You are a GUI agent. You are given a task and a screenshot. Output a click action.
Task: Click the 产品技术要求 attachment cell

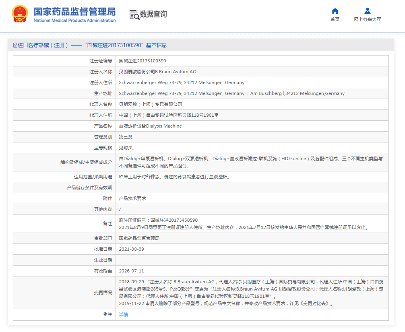(132, 198)
